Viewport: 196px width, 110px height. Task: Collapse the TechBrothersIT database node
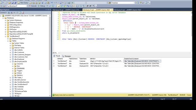6,36
